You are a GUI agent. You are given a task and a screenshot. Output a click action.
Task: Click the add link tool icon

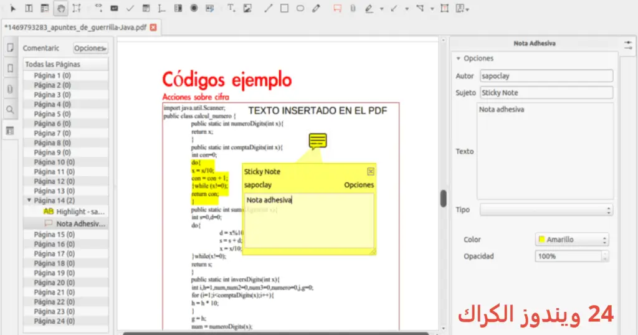click(x=98, y=7)
